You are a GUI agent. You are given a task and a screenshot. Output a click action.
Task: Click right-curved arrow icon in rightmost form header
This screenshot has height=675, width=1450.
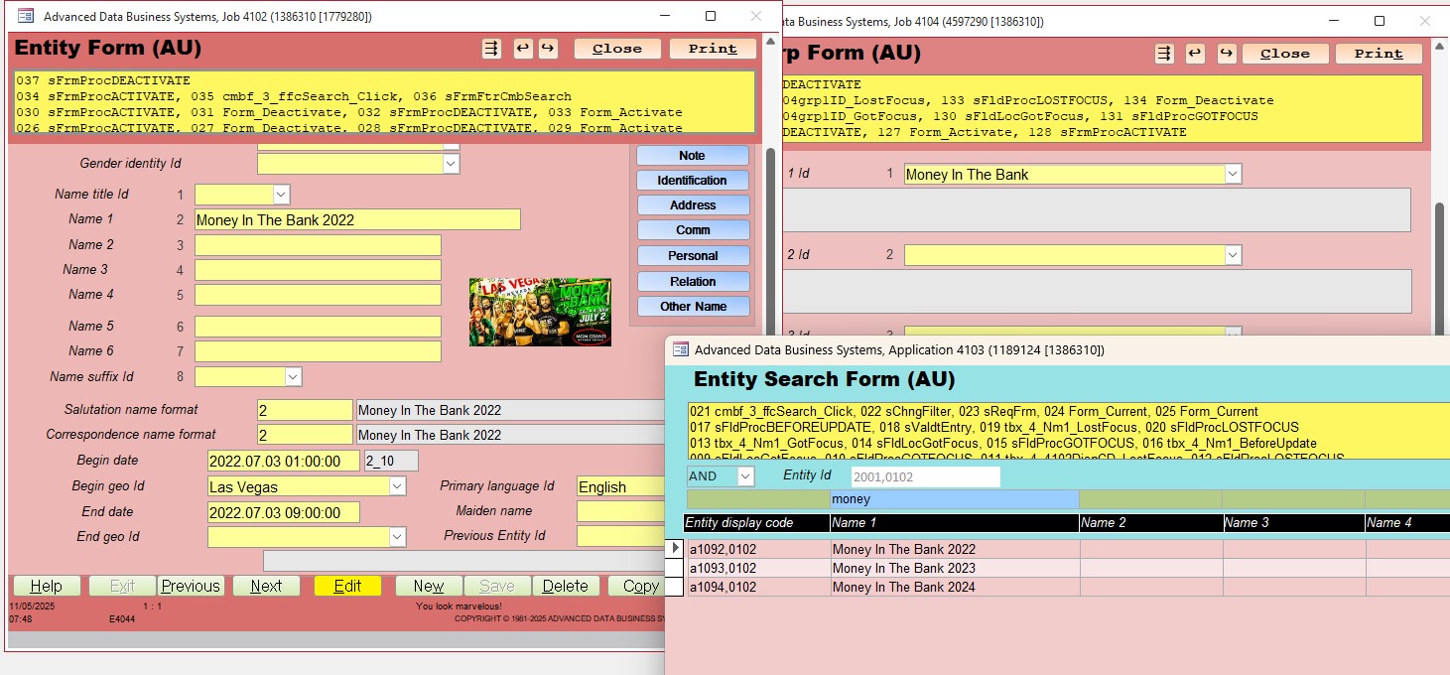1227,54
